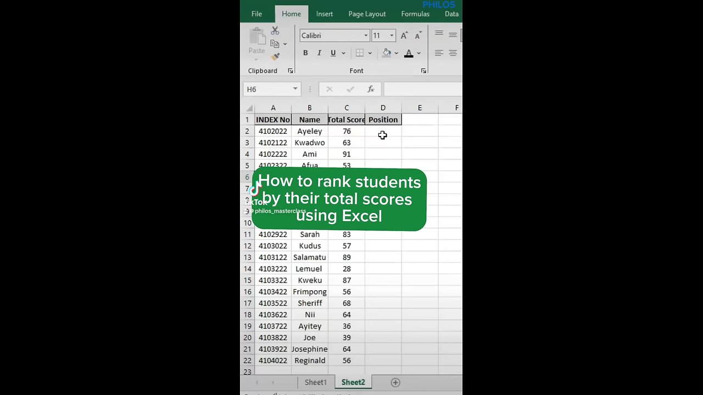Click the cell containing Josephine
This screenshot has width=703, height=395.
coord(310,349)
